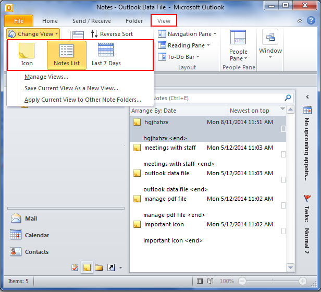Click the notes list scroll down arrow
The height and width of the screenshot is (292, 321).
pyautogui.click(x=290, y=267)
